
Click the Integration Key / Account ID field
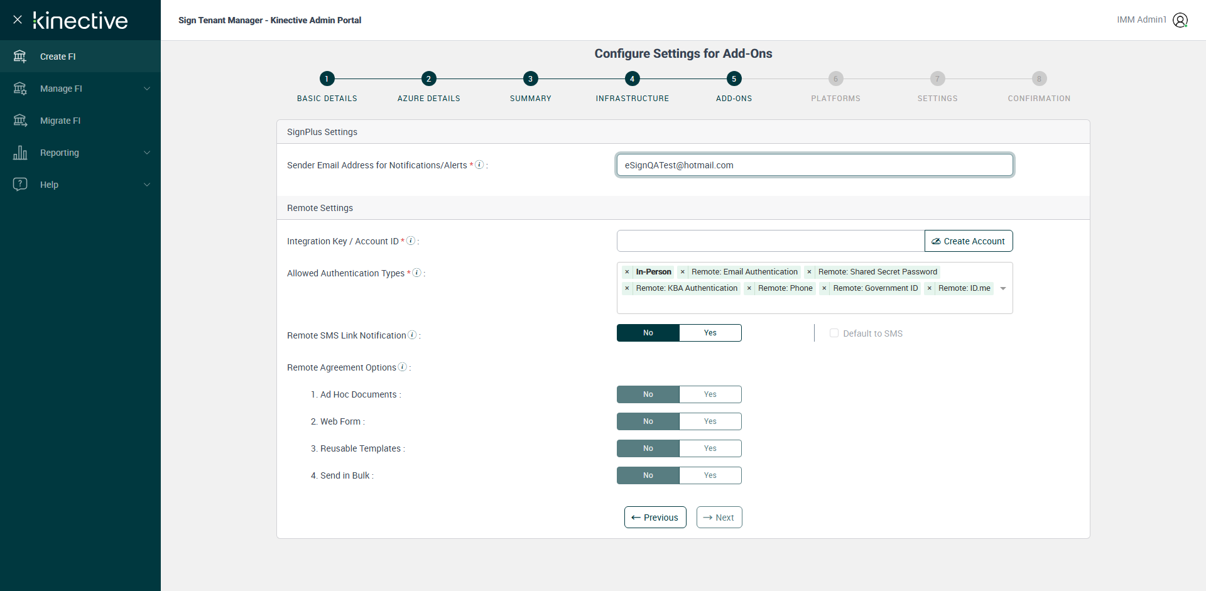click(771, 241)
